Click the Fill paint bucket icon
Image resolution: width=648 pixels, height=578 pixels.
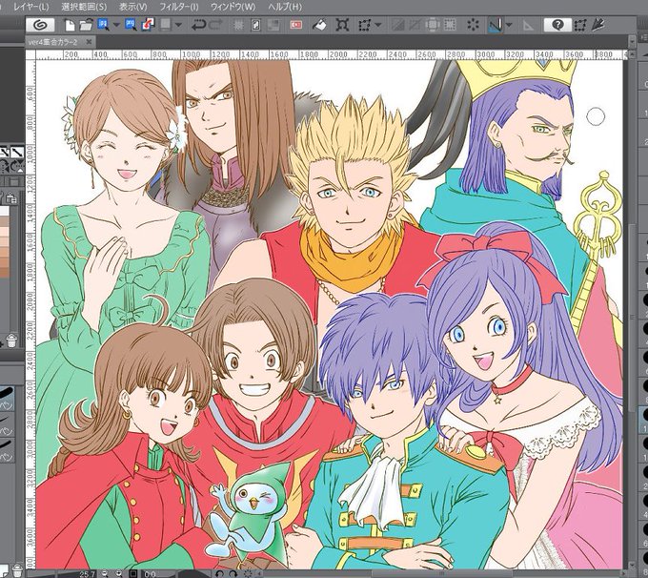[x=319, y=25]
